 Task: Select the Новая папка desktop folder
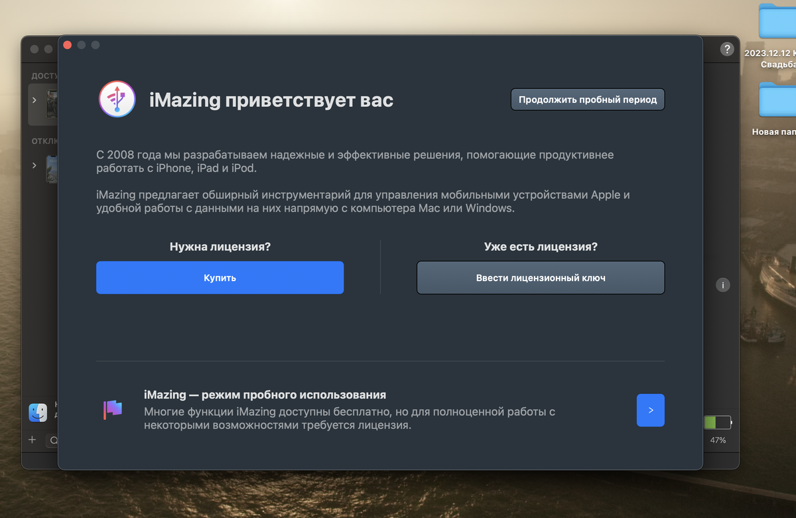click(x=777, y=99)
